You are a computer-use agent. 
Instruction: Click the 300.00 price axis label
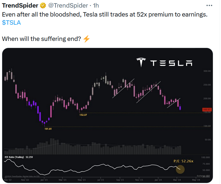click(x=207, y=71)
